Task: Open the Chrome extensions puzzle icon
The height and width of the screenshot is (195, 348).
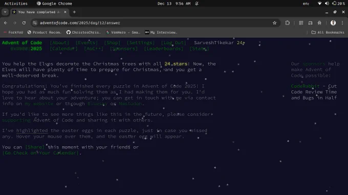Action: click(288, 23)
